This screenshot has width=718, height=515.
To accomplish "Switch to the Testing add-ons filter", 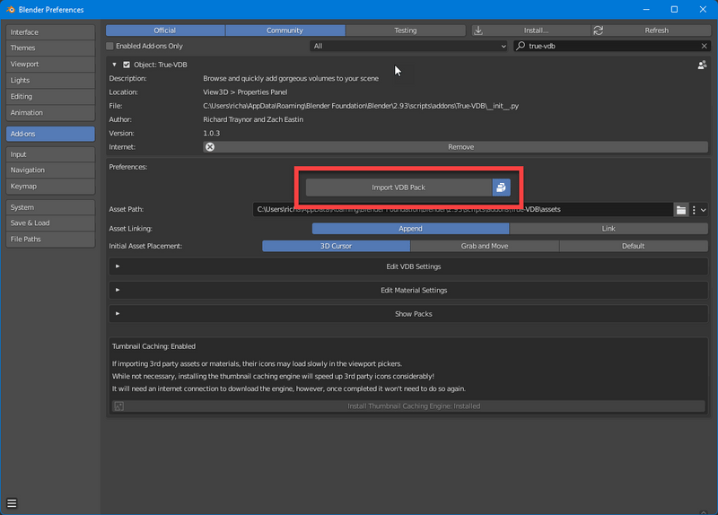I will [406, 31].
